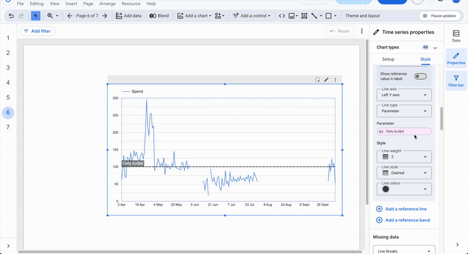Screen dimensions: 468x254
Task: Insert a text box
Action: [x=304, y=16]
